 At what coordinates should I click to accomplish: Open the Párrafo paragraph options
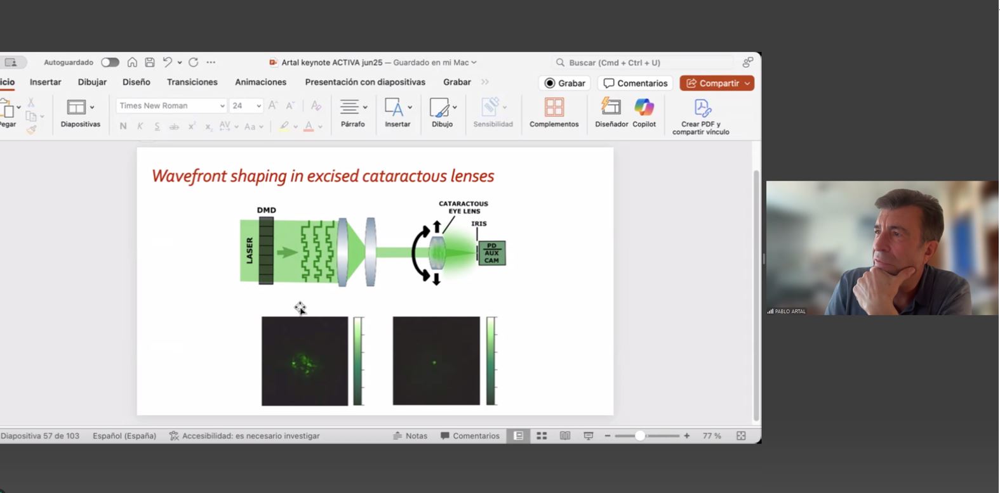coord(352,113)
